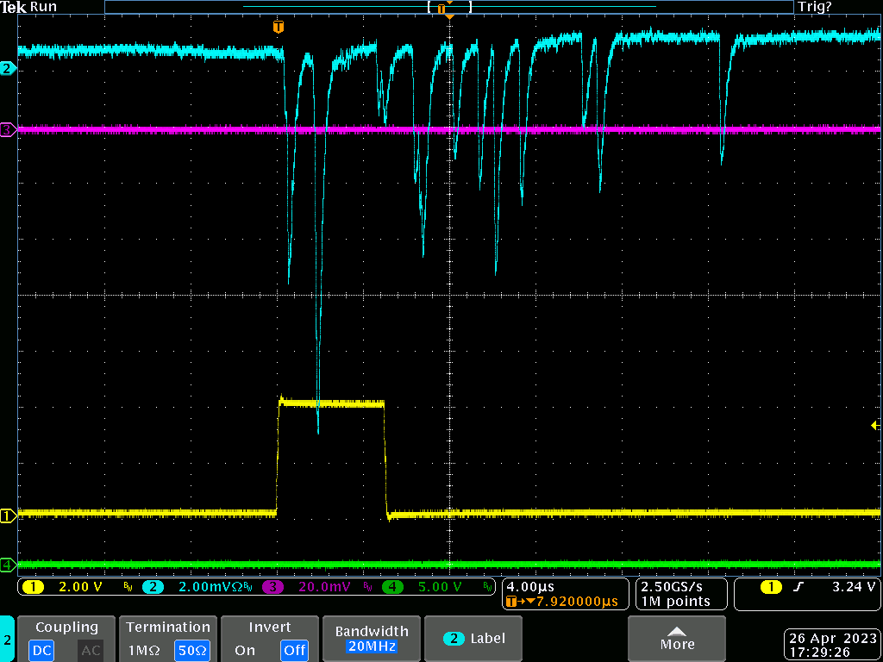
Task: Turn Invert On
Action: coord(245,650)
